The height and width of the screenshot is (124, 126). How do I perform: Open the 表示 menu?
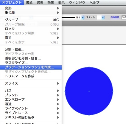click(x=61, y=3)
